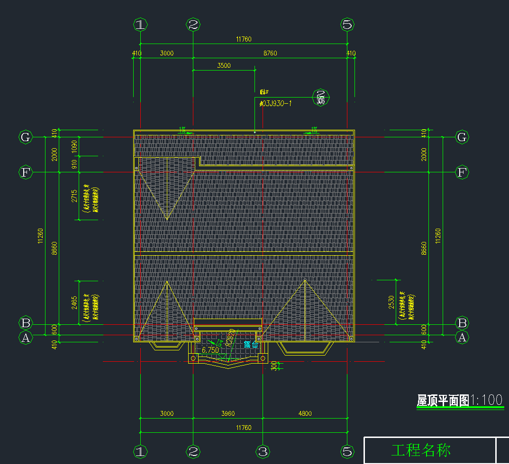Pick the 6.750 elevation mark
The height and width of the screenshot is (464, 509).
click(210, 350)
